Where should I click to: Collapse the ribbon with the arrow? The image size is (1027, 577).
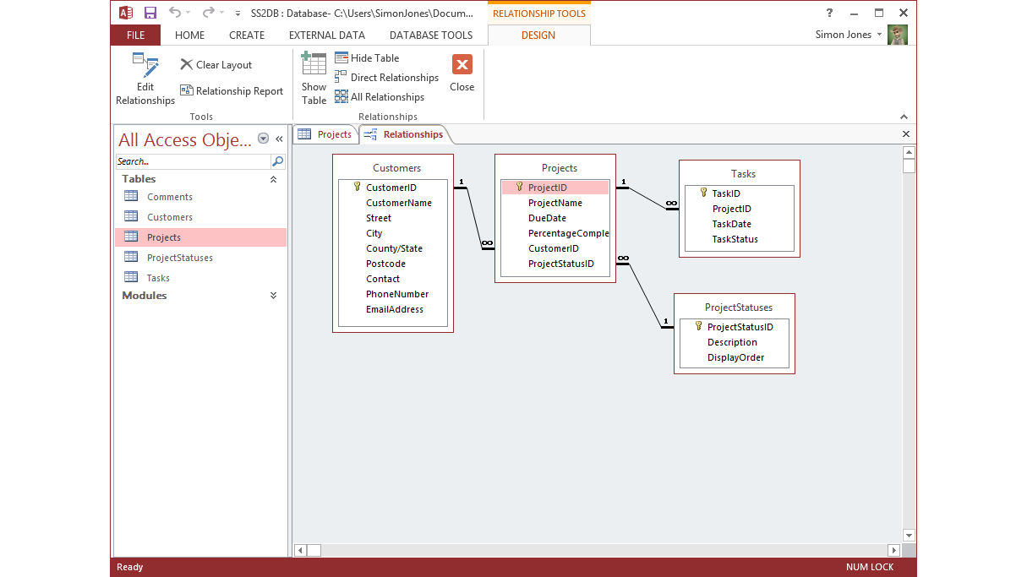tap(904, 117)
